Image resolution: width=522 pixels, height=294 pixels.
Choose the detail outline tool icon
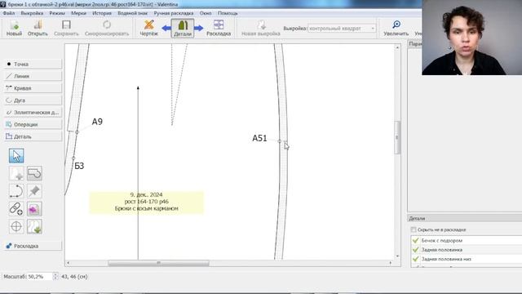coord(34,174)
